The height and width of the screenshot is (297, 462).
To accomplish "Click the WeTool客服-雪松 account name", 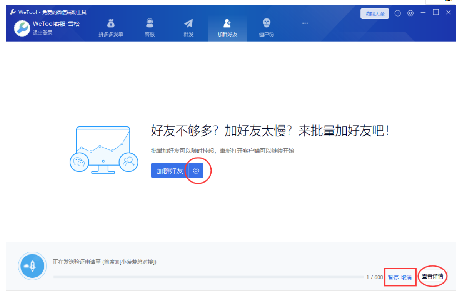I will coord(56,24).
